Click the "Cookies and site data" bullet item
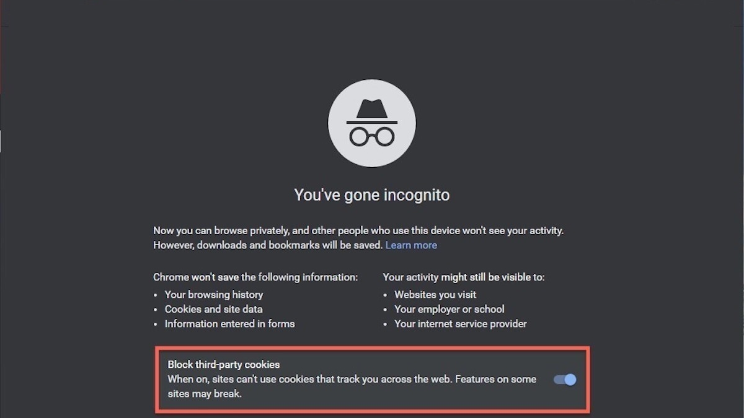The height and width of the screenshot is (418, 744). coord(214,309)
